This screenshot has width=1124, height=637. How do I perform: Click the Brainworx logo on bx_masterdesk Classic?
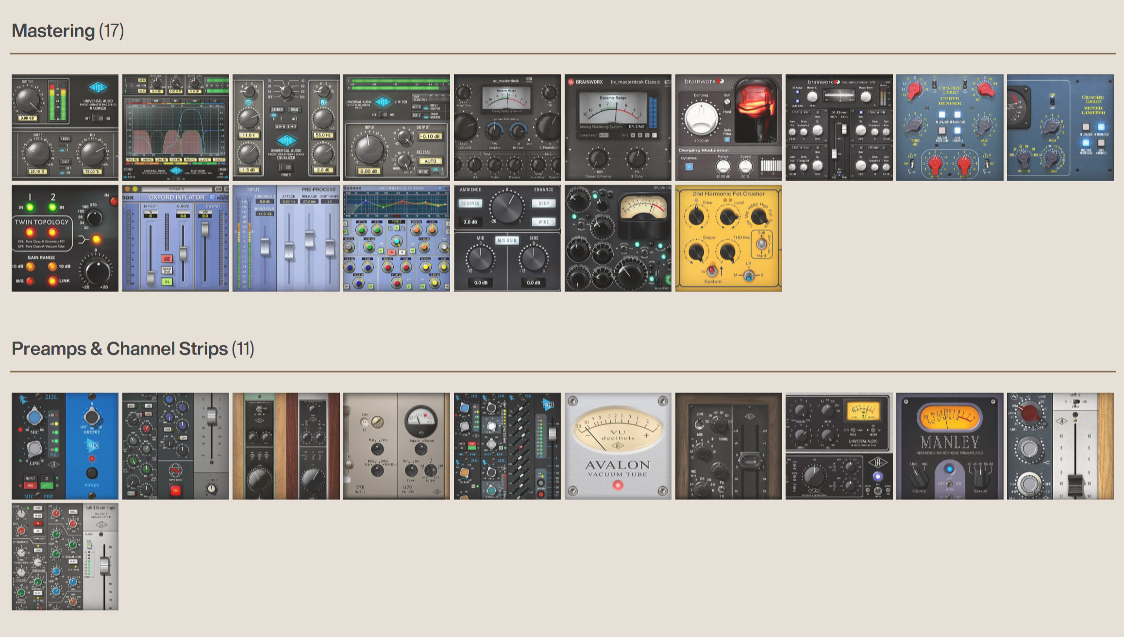(x=571, y=83)
